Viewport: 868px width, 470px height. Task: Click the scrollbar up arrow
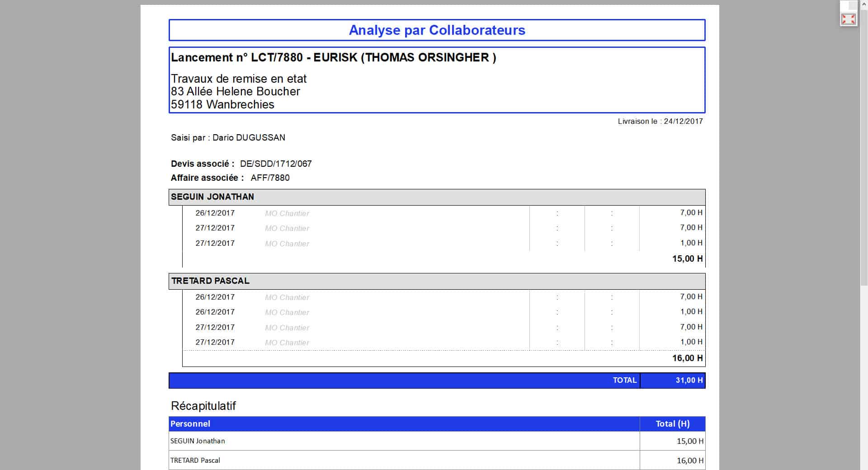coord(864,4)
